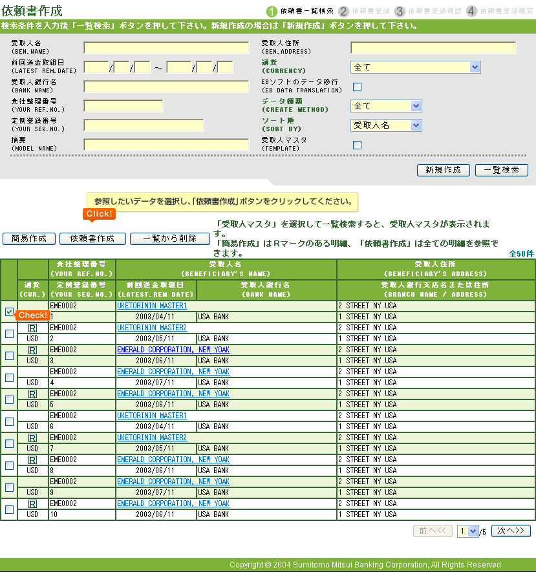Click USD currency cell in sequence 9 row
The width and height of the screenshot is (536, 572).
[32, 493]
